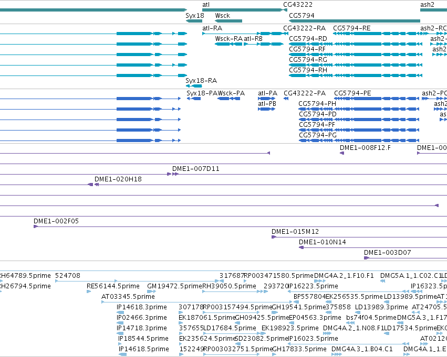The width and height of the screenshot is (447, 357).
Task: Select the teal Wsck gene span bar
Action: pyautogui.click(x=228, y=21)
